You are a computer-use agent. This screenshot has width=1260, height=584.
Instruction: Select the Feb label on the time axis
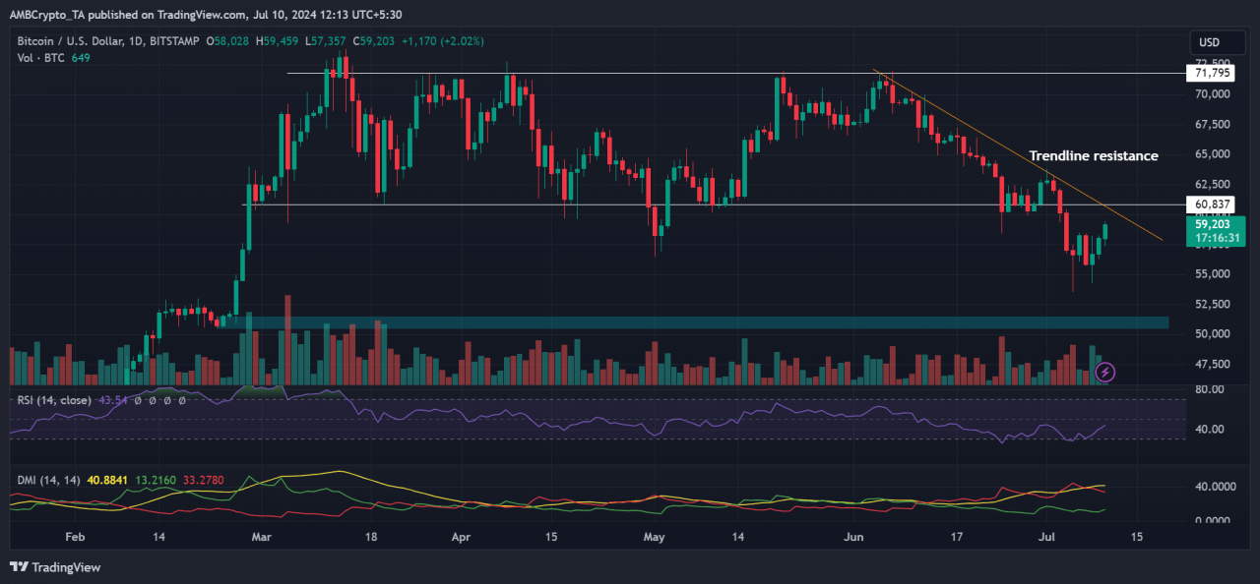tap(74, 538)
